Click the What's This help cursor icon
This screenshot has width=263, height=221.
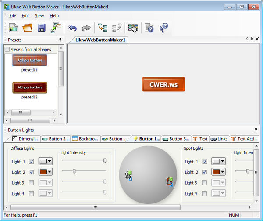pos(163,28)
